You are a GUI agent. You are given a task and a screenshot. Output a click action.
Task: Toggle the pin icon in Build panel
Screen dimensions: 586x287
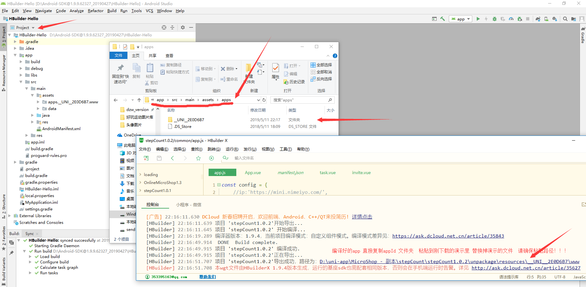point(11,253)
